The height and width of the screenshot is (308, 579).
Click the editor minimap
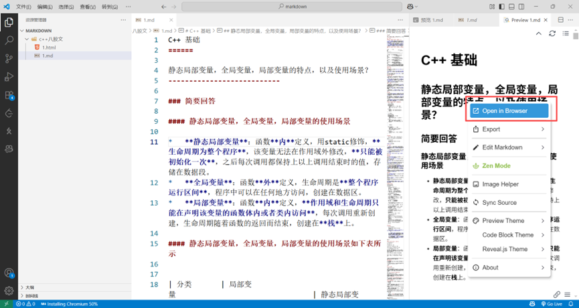(397, 166)
